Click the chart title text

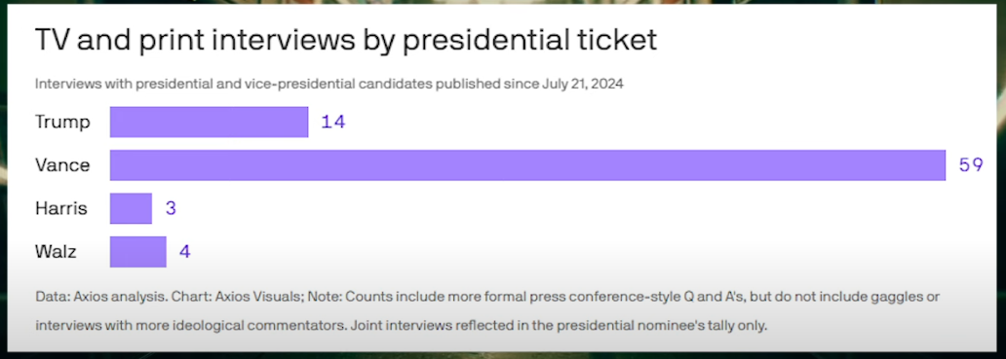pyautogui.click(x=346, y=42)
